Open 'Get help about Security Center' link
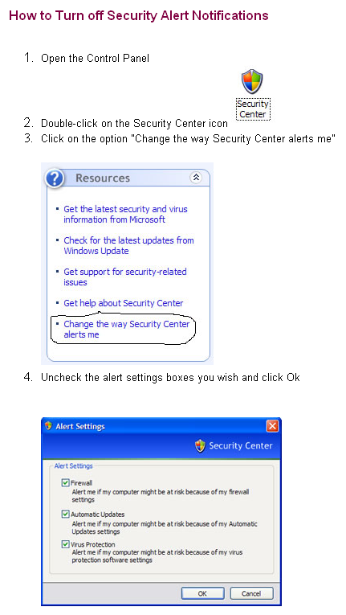This screenshot has height=615, width=346. click(124, 303)
